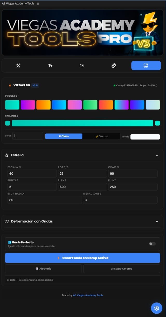Open the AE Viegas Academy Tools link
This screenshot has width=166, height=317.
(88, 295)
